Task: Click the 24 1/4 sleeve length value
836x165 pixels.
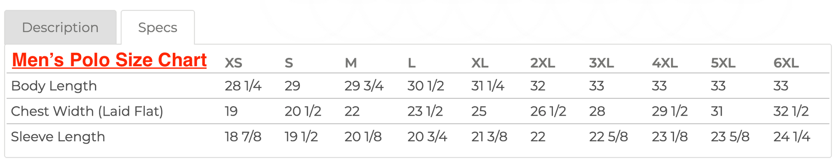Action: pos(791,137)
